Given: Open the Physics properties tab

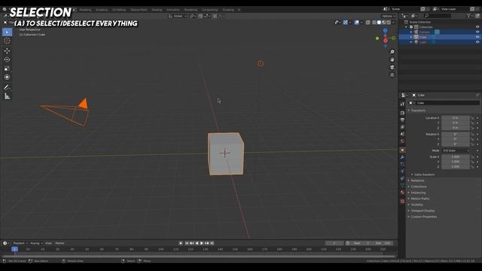Looking at the screenshot, I should tap(402, 171).
